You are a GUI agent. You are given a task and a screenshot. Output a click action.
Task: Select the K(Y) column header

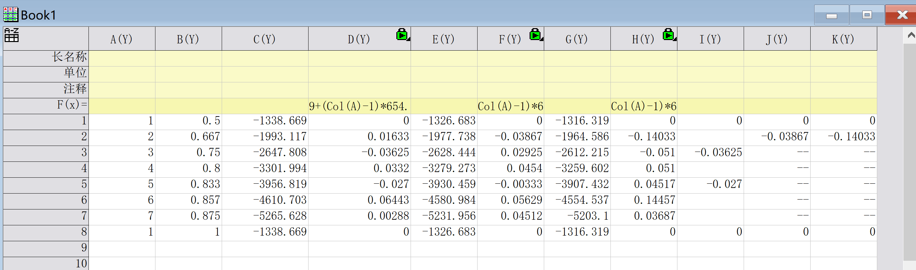coord(843,39)
